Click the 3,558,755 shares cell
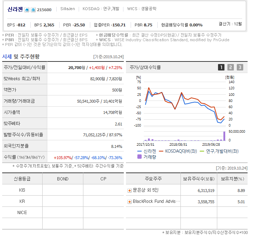This screenshot has width=253, height=239. (206, 202)
